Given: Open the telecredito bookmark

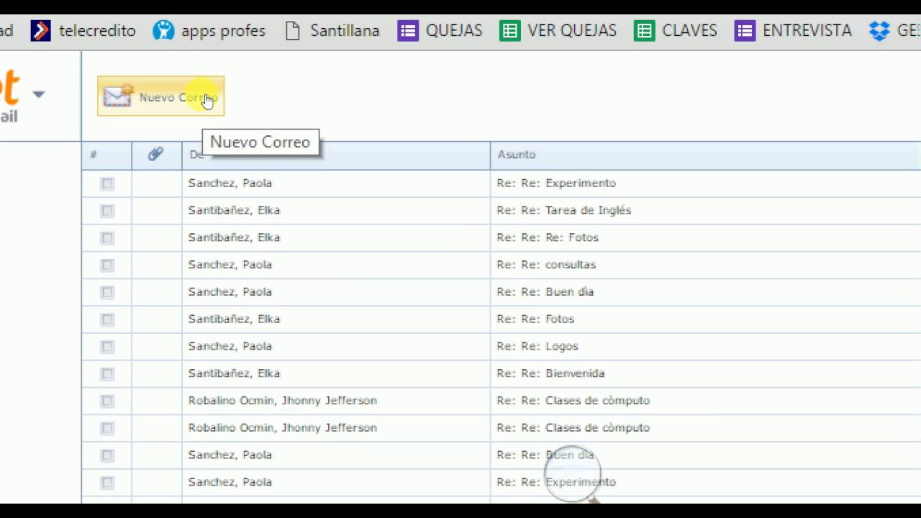Looking at the screenshot, I should [x=83, y=31].
